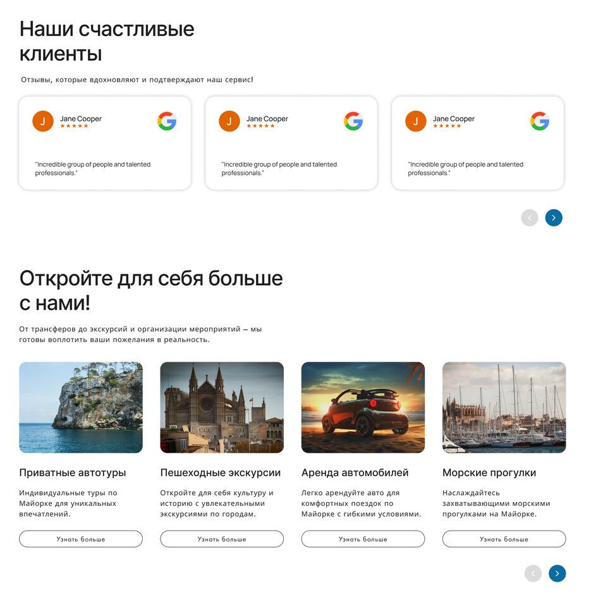Click the left arrow of the reviews carousel
Screen dimensions: 591x602
(530, 218)
